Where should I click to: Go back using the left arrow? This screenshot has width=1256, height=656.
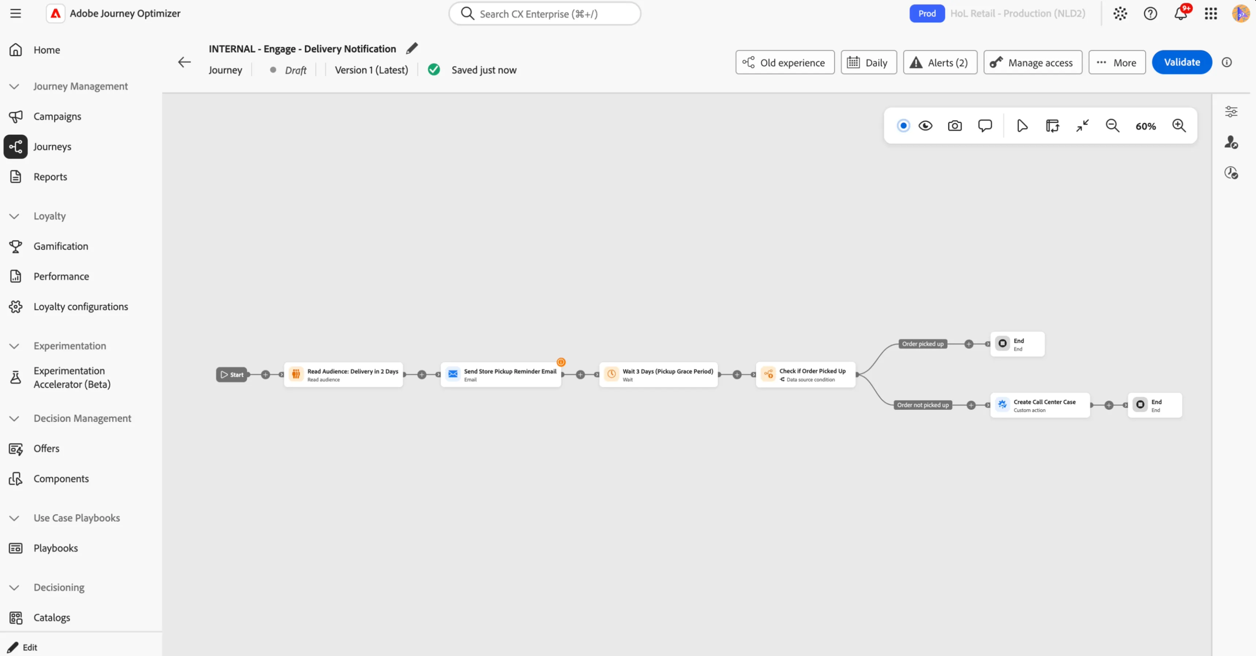click(x=184, y=62)
